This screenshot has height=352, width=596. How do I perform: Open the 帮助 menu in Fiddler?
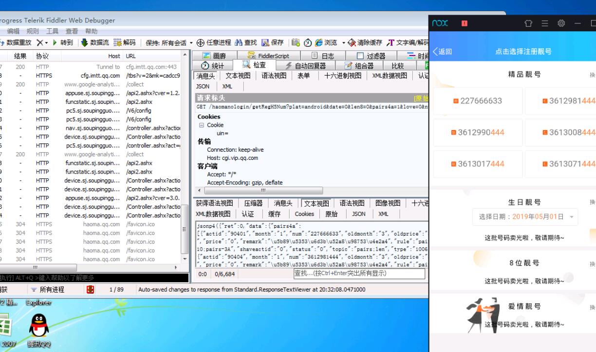point(91,31)
